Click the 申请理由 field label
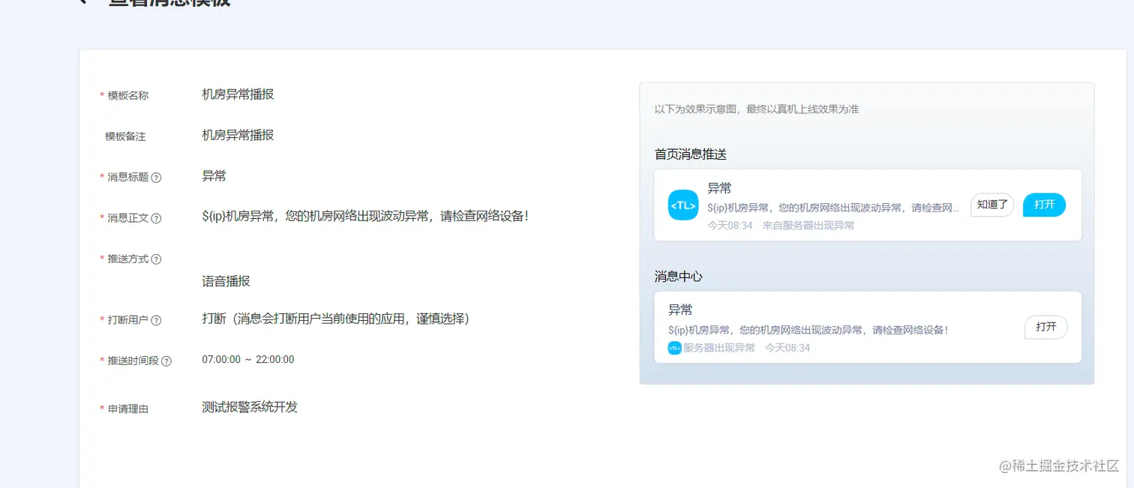The width and height of the screenshot is (1134, 488). coord(128,409)
